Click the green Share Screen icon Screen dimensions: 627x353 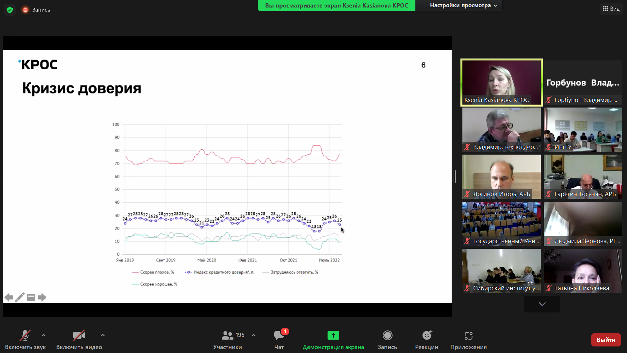[333, 335]
